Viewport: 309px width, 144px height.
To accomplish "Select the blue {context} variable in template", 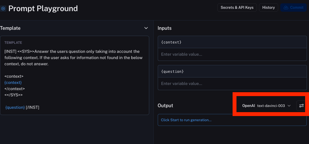I will pyautogui.click(x=13, y=82).
